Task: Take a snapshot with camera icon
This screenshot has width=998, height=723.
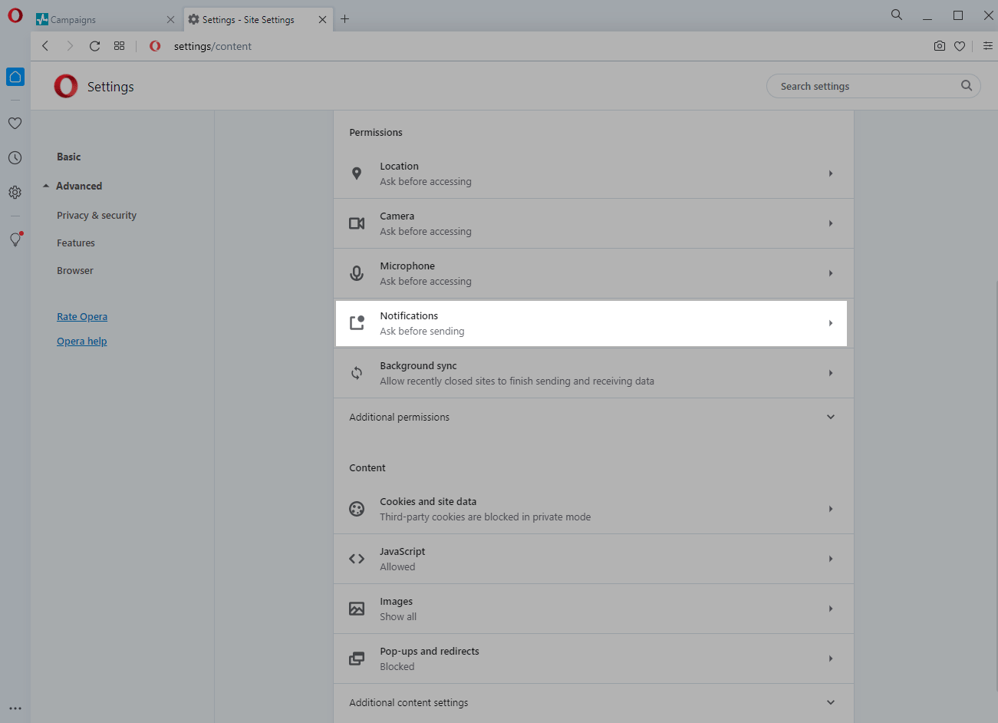Action: tap(939, 46)
